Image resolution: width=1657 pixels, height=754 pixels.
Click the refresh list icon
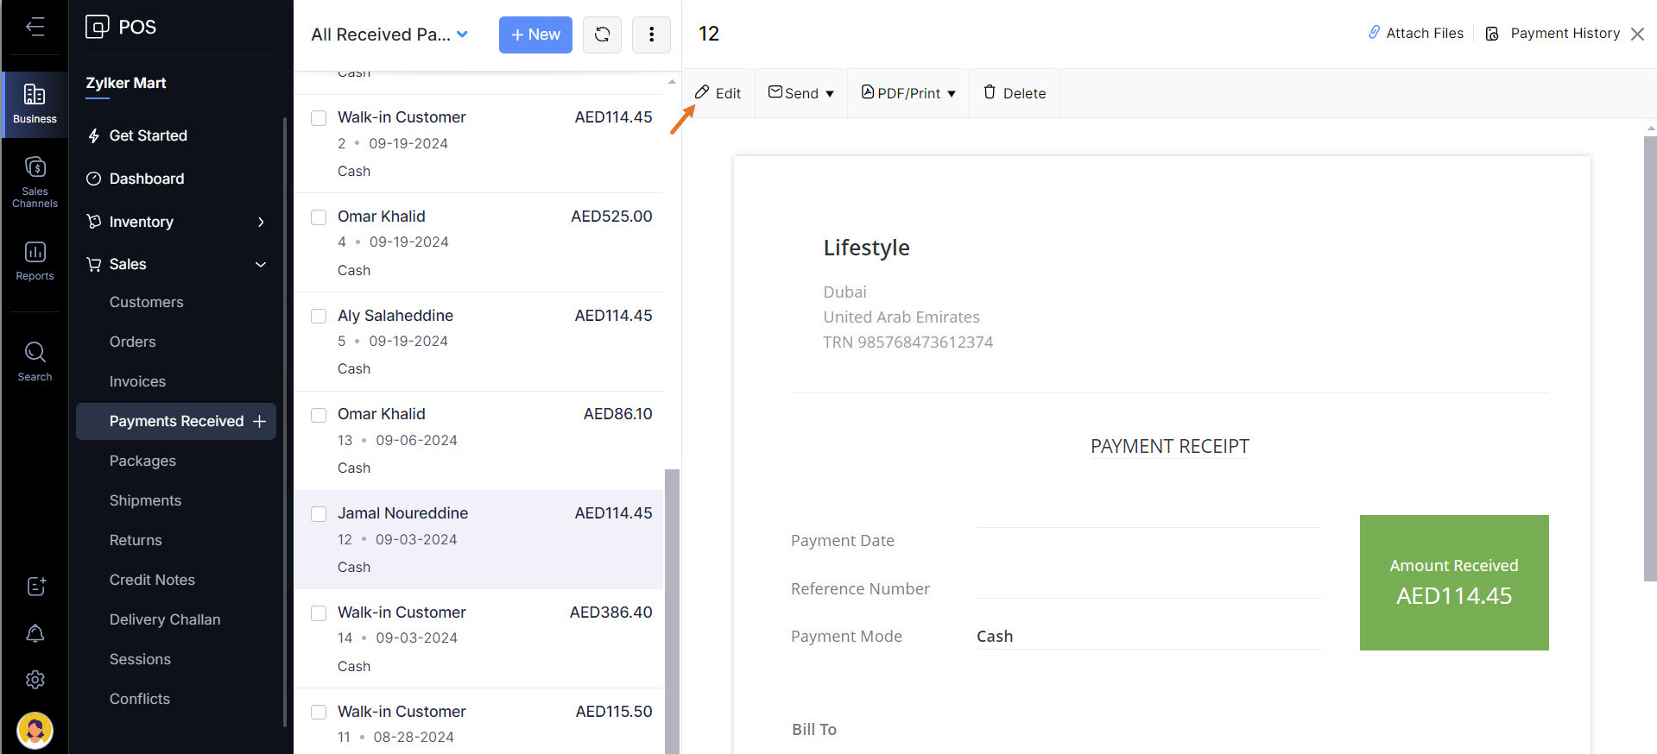coord(602,35)
